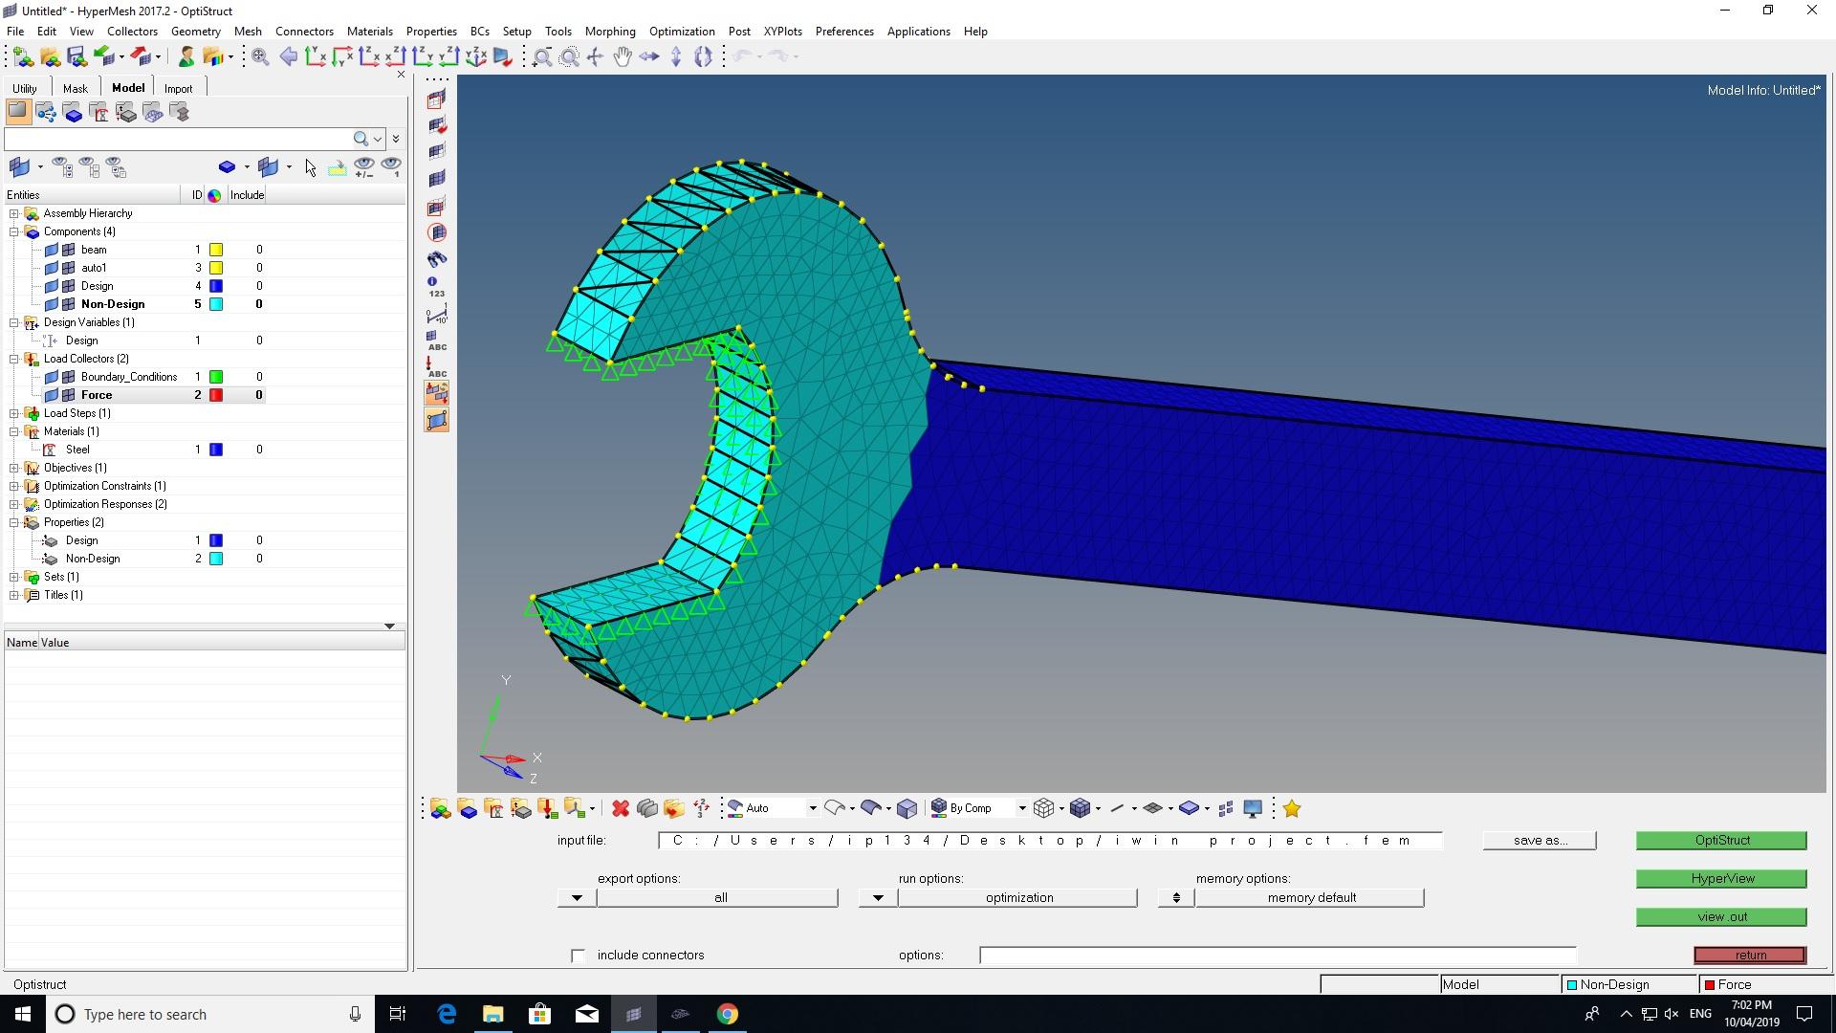Open HyperView results viewer
Viewport: 1836px width, 1033px height.
(x=1721, y=878)
